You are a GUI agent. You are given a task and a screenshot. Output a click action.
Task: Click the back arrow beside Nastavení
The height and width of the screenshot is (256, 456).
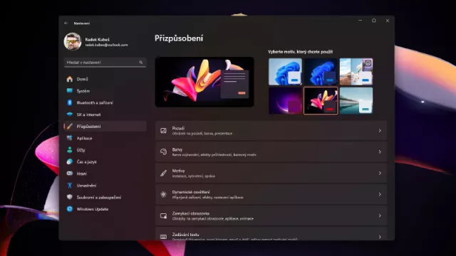(x=66, y=23)
